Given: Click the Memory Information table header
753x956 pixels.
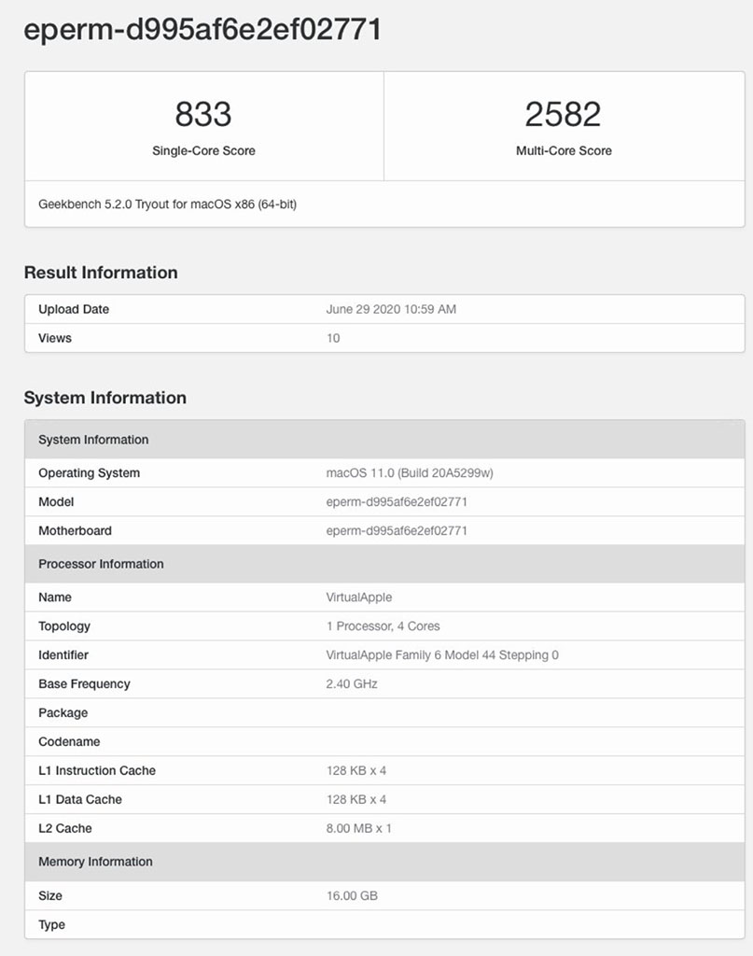Looking at the screenshot, I should coord(95,862).
